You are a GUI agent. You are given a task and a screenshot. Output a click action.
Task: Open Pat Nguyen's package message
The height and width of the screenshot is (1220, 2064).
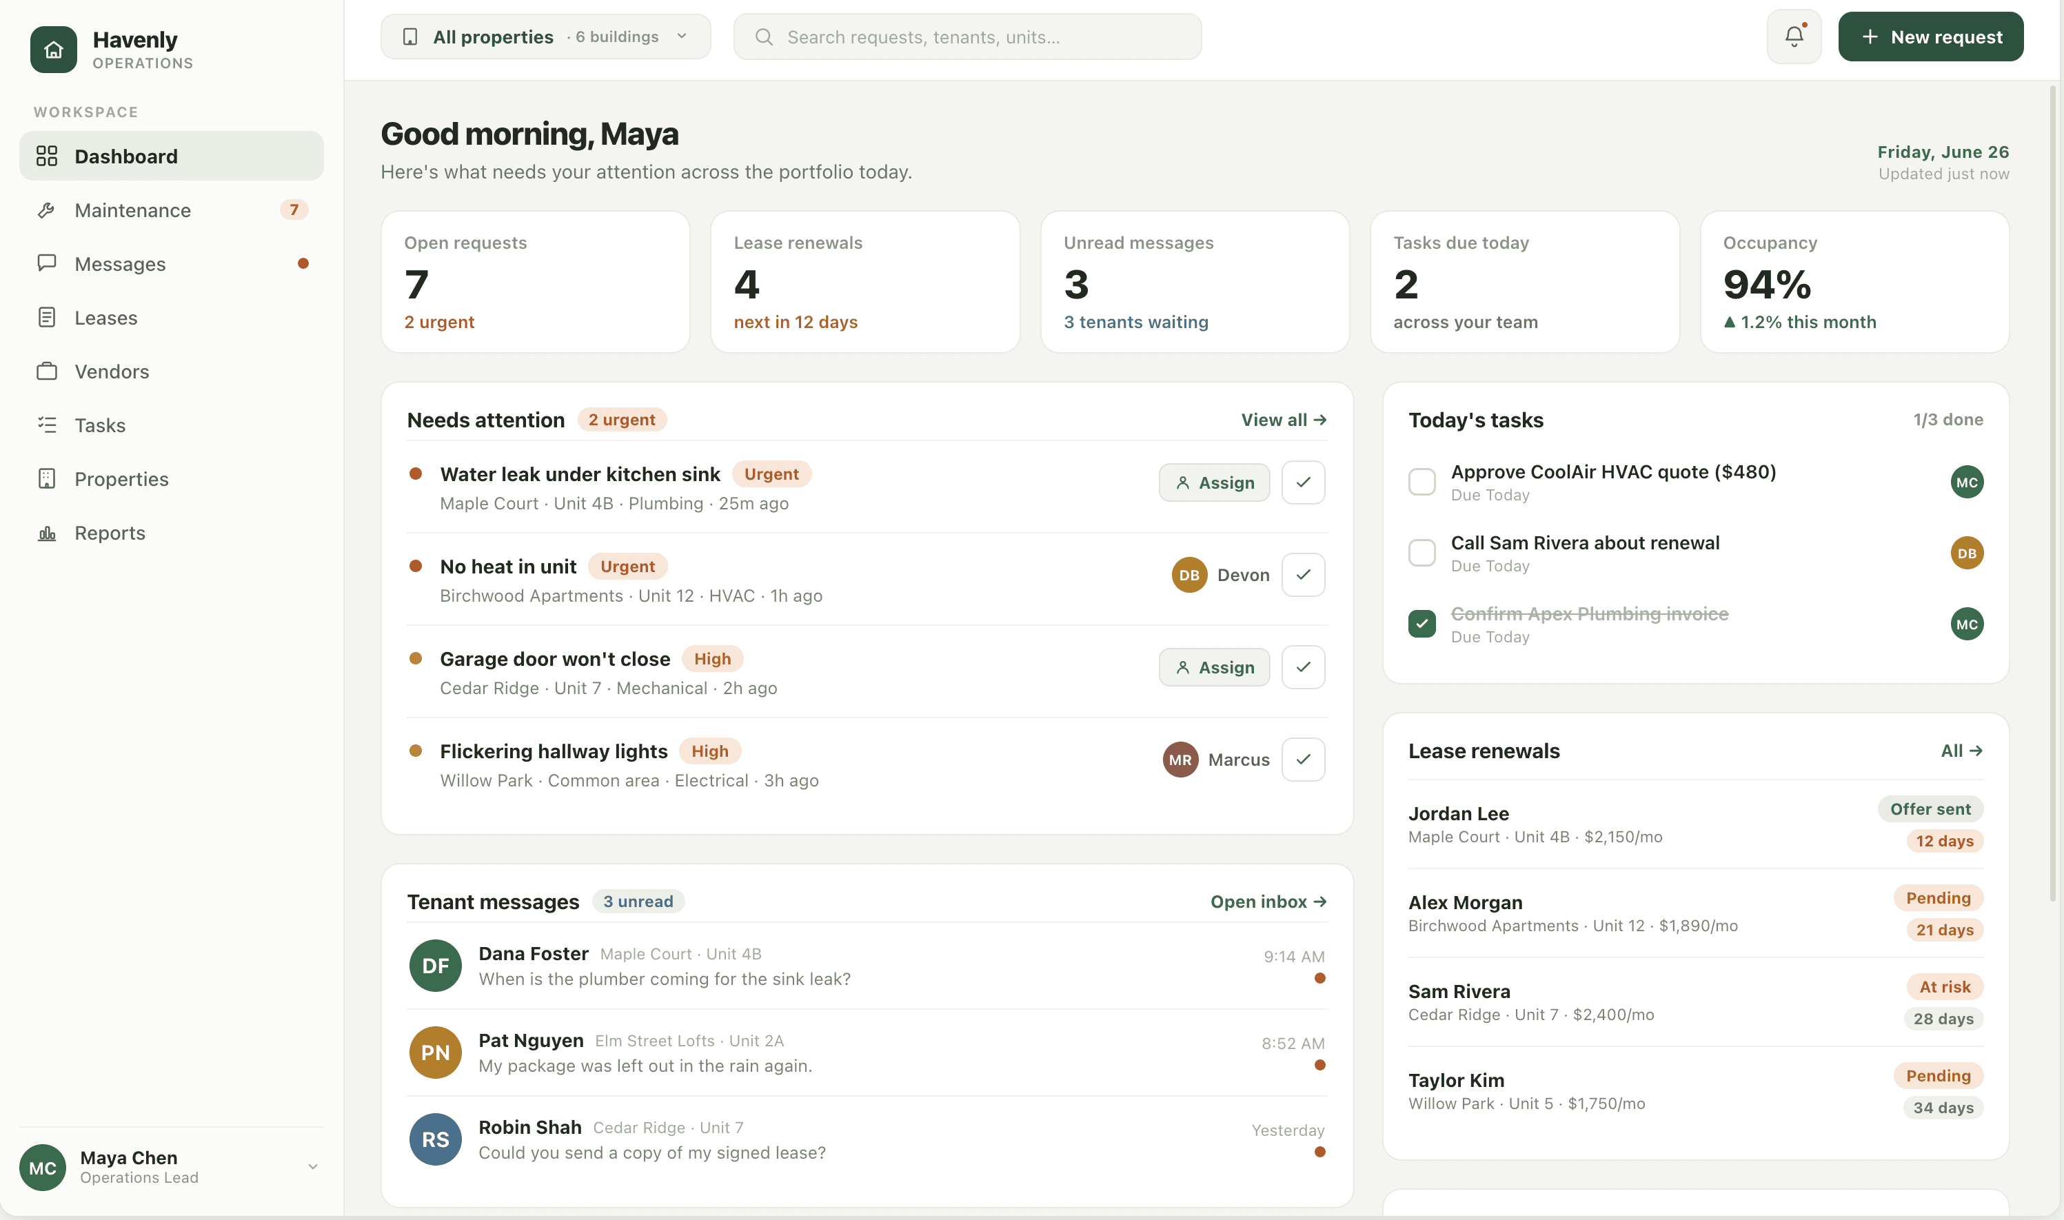(x=867, y=1053)
